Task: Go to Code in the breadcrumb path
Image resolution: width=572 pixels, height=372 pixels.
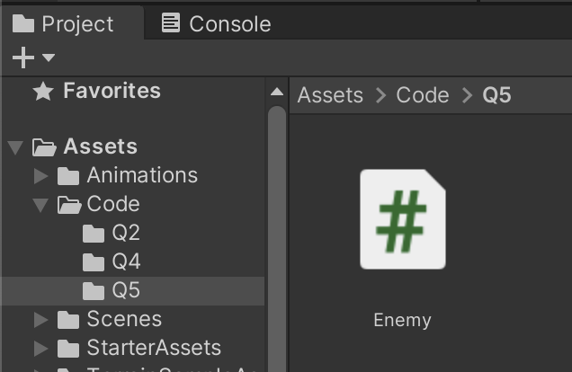Action: pos(423,95)
